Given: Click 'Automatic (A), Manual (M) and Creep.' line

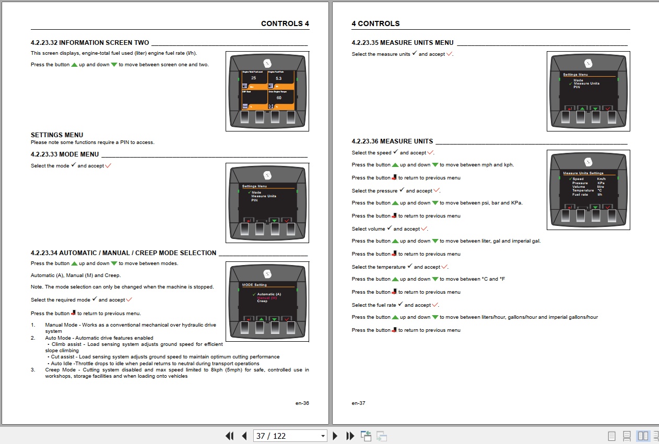Looking at the screenshot, I should pos(76,275).
